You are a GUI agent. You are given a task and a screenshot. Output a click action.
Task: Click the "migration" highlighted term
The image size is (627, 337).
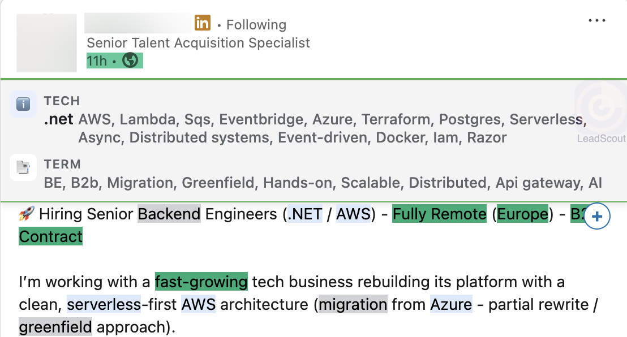tap(353, 304)
